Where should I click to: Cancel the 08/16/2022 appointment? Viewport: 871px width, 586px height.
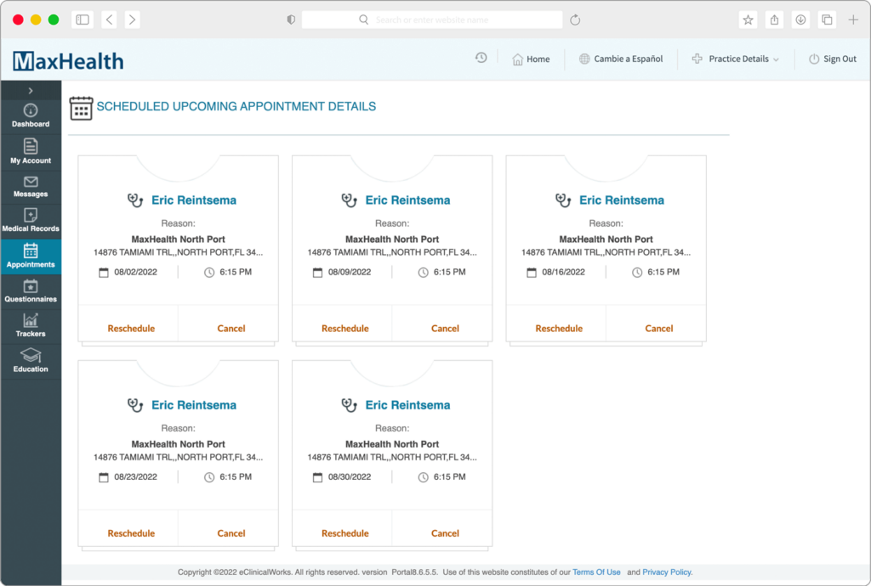tap(658, 329)
